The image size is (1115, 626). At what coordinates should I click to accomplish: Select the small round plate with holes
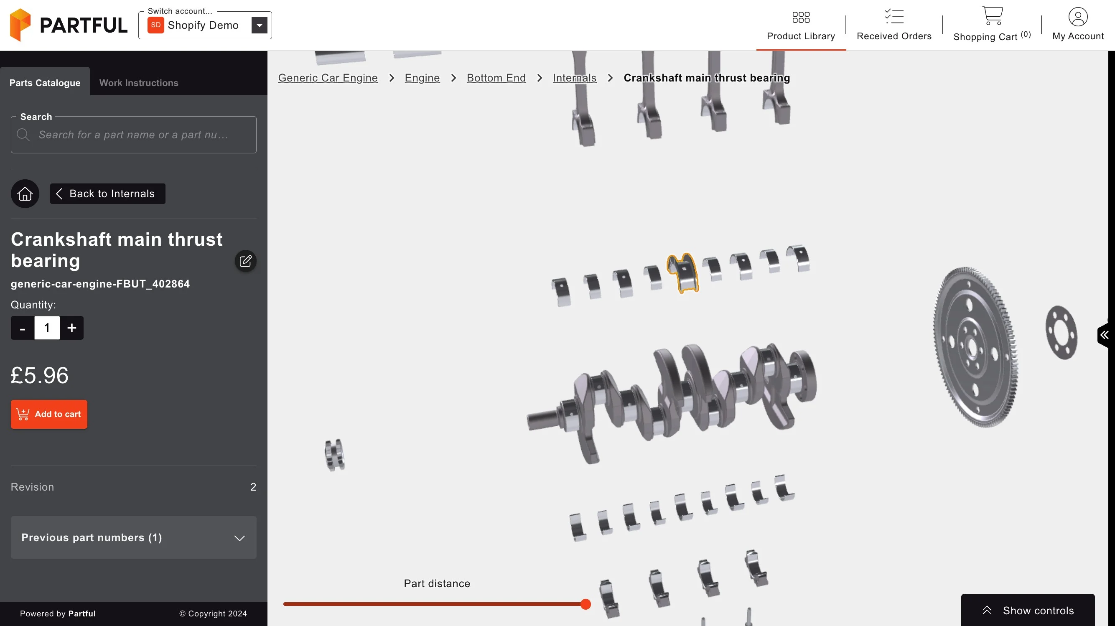[x=1062, y=332]
